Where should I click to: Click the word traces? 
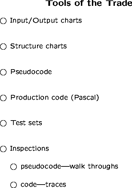56,184
